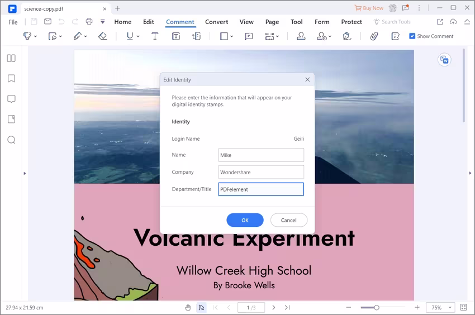Expand the Measure tool dropdown arrow

tap(277, 36)
